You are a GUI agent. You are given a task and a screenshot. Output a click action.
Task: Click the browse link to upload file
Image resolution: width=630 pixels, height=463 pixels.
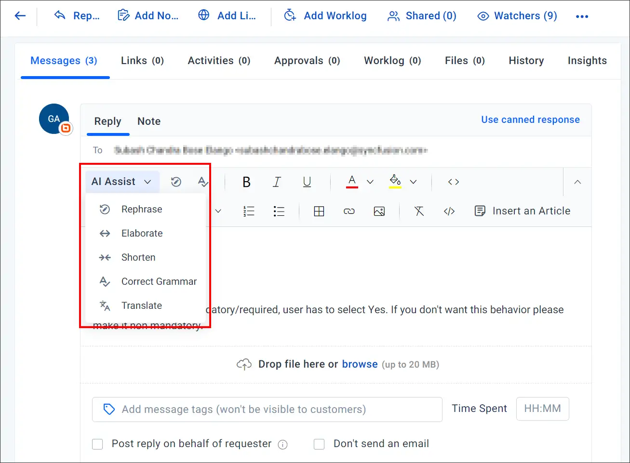(x=360, y=364)
